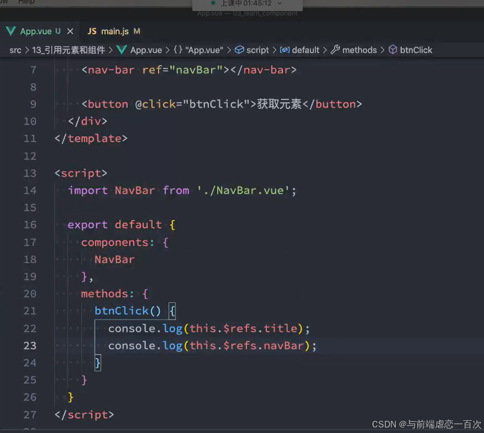Click the JS icon on main.js tab
This screenshot has height=433, width=484.
pos(92,31)
